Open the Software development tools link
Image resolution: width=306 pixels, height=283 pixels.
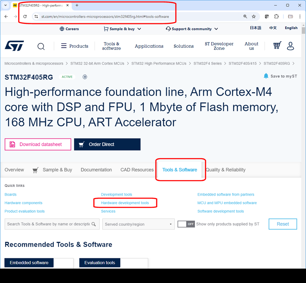tap(221, 211)
